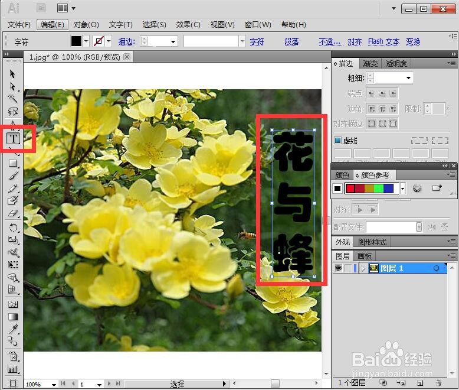Expand the 粗细 weight dropdown in Stroke panel
The image size is (459, 390).
[408, 78]
